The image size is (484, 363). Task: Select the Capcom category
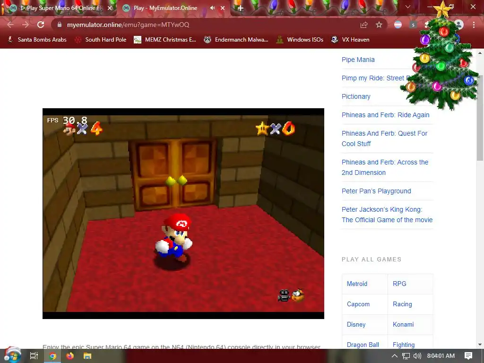coord(358,304)
